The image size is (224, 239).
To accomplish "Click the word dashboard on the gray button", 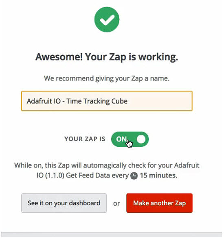I will [x=85, y=203].
